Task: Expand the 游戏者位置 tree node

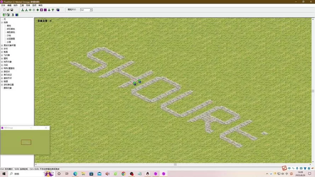Action: coord(2,85)
